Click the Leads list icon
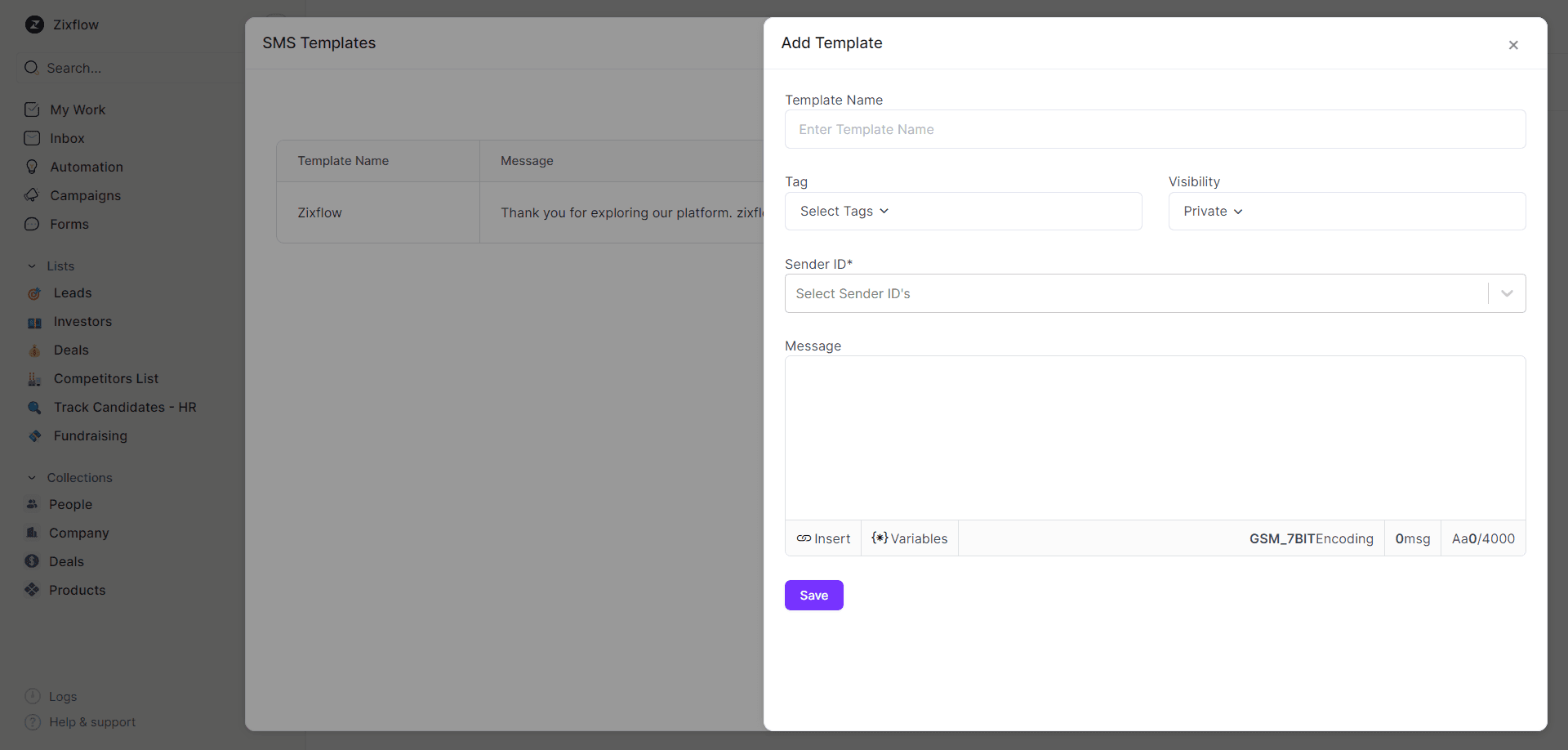 coord(33,292)
